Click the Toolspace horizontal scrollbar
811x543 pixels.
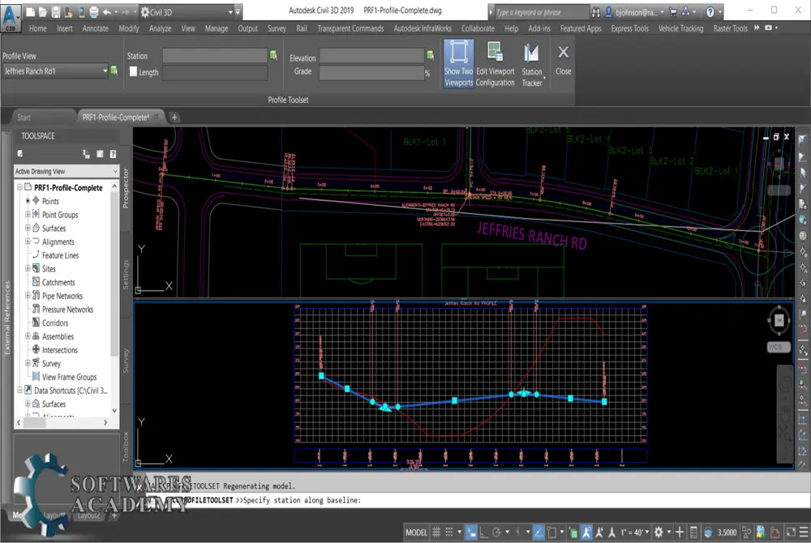point(62,422)
